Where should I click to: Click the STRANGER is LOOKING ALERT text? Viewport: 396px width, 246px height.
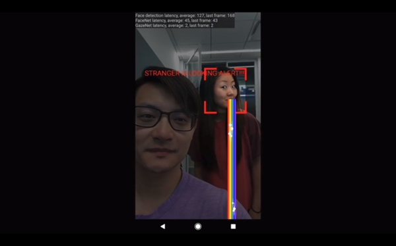coord(195,74)
